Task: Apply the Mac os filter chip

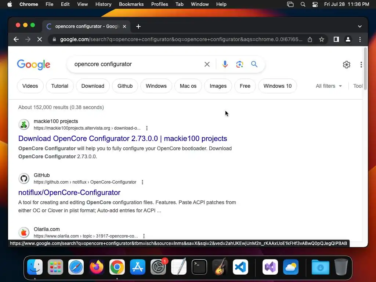Action: [x=188, y=86]
